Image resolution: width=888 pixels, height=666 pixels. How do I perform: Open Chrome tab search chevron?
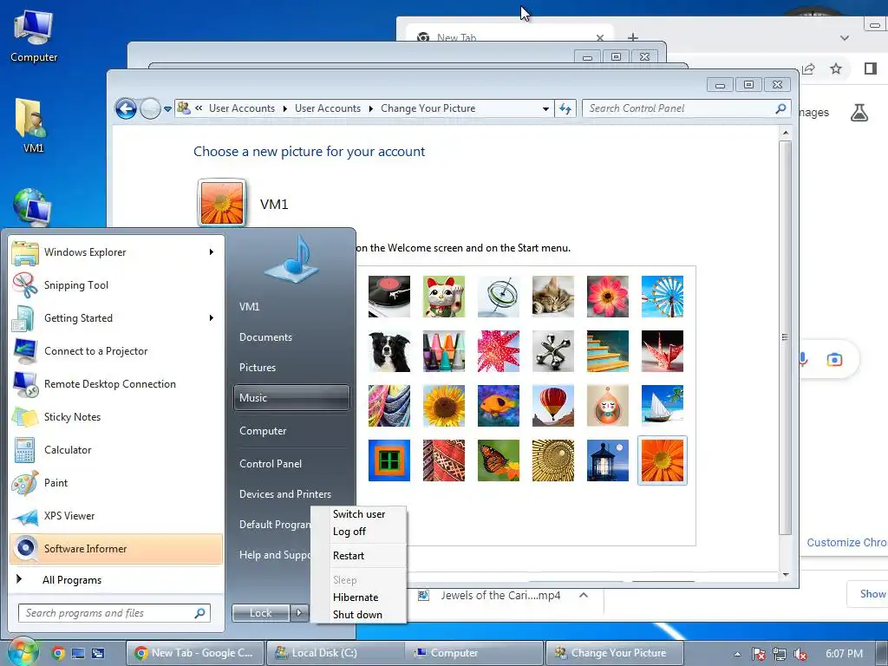(x=845, y=38)
